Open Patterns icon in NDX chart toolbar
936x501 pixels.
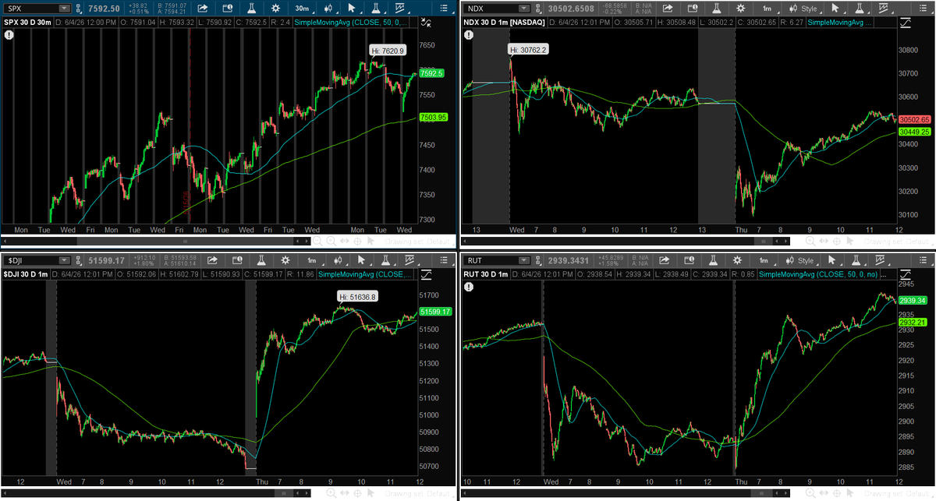coord(884,9)
